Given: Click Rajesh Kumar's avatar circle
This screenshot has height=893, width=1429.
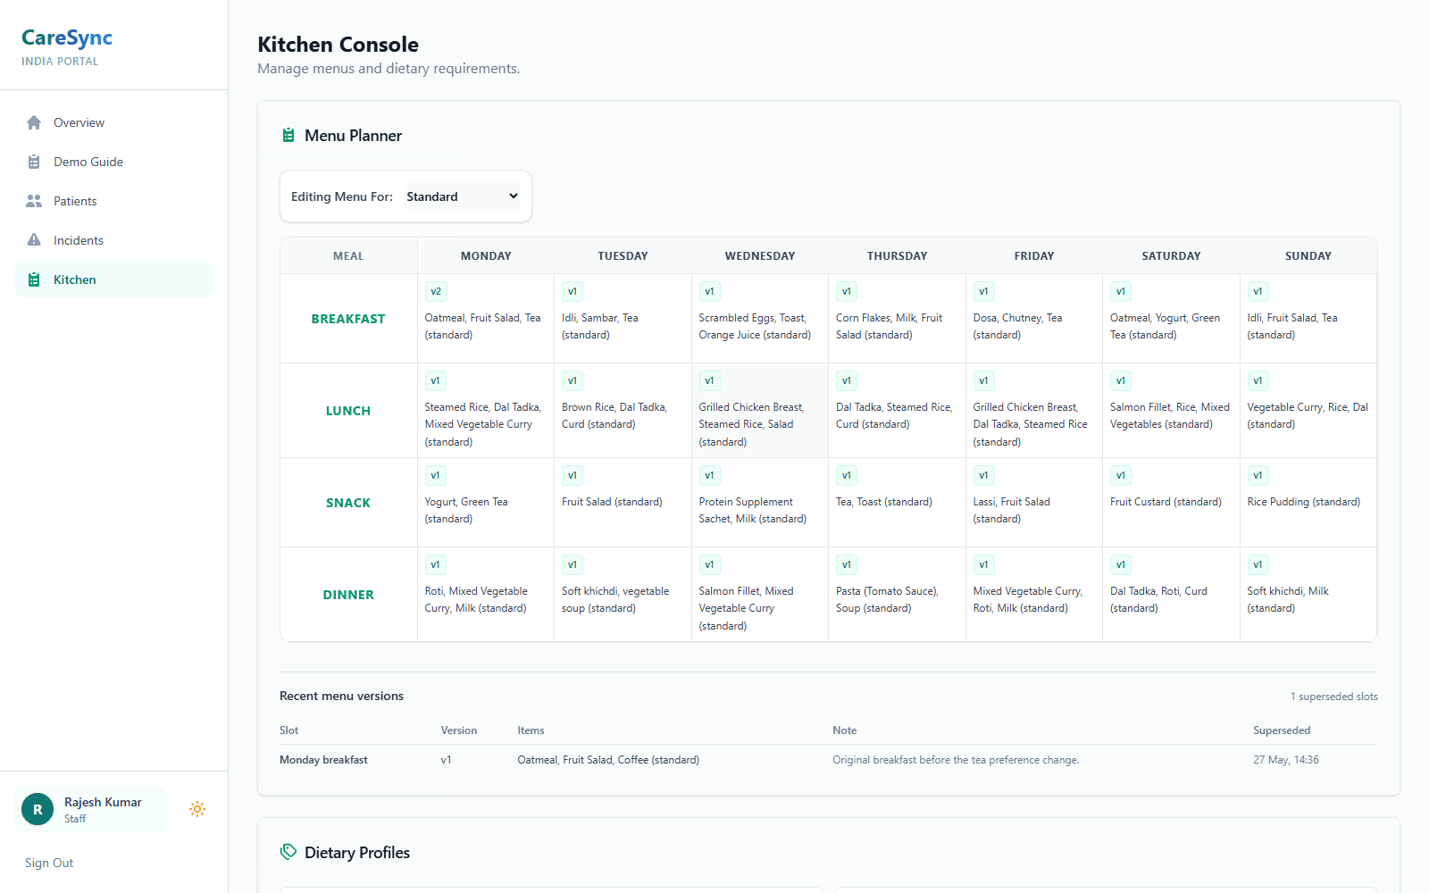Looking at the screenshot, I should pyautogui.click(x=38, y=809).
